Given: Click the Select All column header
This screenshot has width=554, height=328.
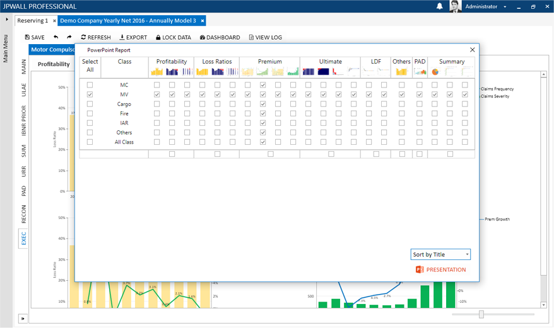Looking at the screenshot, I should pos(90,65).
